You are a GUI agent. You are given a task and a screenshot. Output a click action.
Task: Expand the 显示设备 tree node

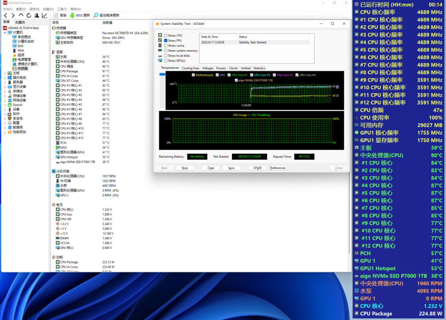4,86
